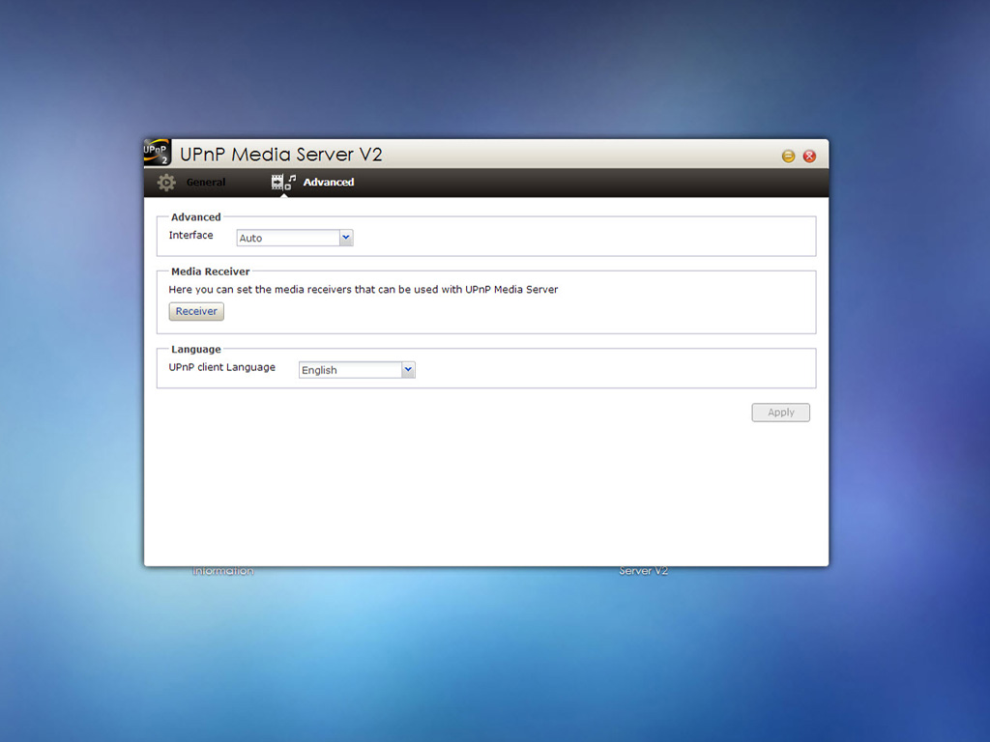Click the Language group heading

[195, 349]
